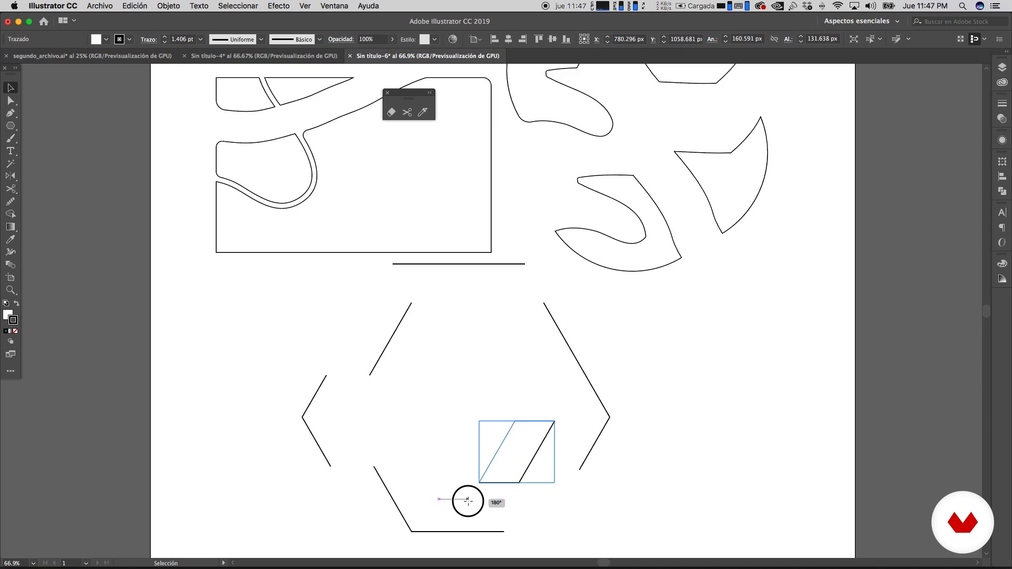The height and width of the screenshot is (569, 1012).
Task: Select the Eyedropper tool in the left toolbar
Action: (x=10, y=239)
